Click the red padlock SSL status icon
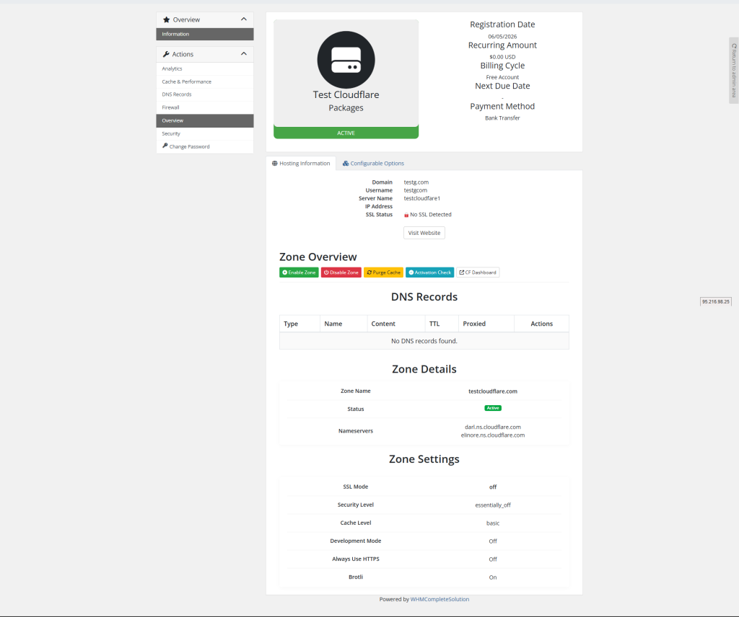739x617 pixels. (406, 215)
